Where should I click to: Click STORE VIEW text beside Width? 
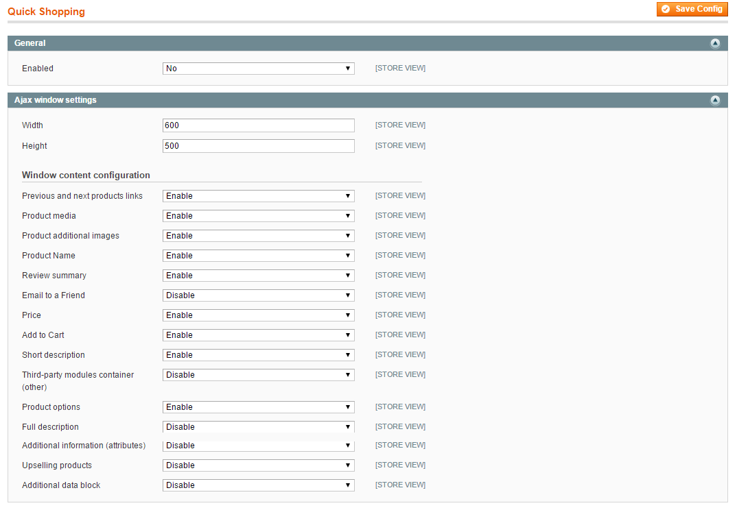coord(401,125)
